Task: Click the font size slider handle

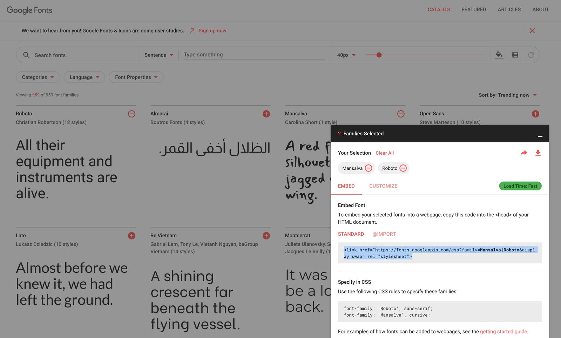Action: click(x=379, y=55)
